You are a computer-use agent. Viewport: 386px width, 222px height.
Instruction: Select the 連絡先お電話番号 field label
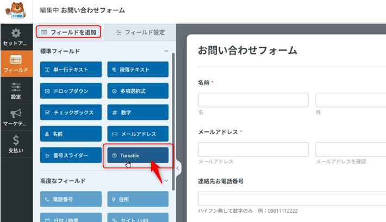[x=221, y=181]
